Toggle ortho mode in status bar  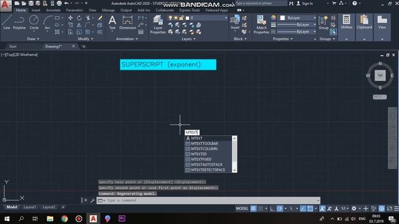tap(272, 208)
